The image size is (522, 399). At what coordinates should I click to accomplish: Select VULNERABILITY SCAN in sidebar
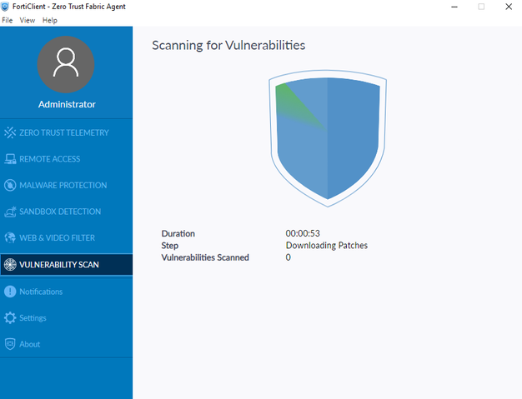(66, 265)
